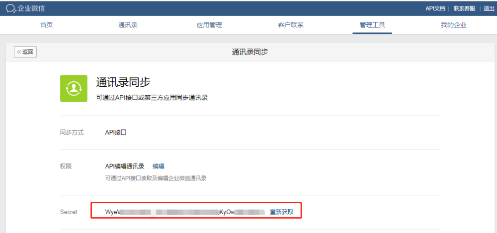Select the 应用管理 tab

(x=209, y=25)
